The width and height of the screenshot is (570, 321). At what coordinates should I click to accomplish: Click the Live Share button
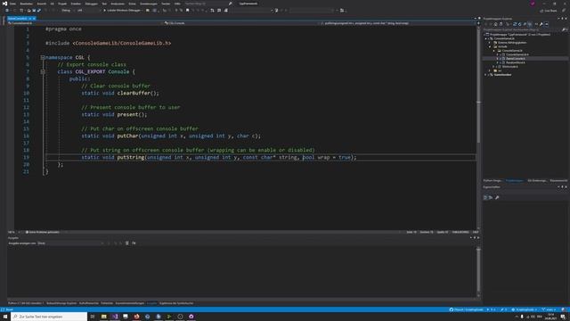(549, 11)
